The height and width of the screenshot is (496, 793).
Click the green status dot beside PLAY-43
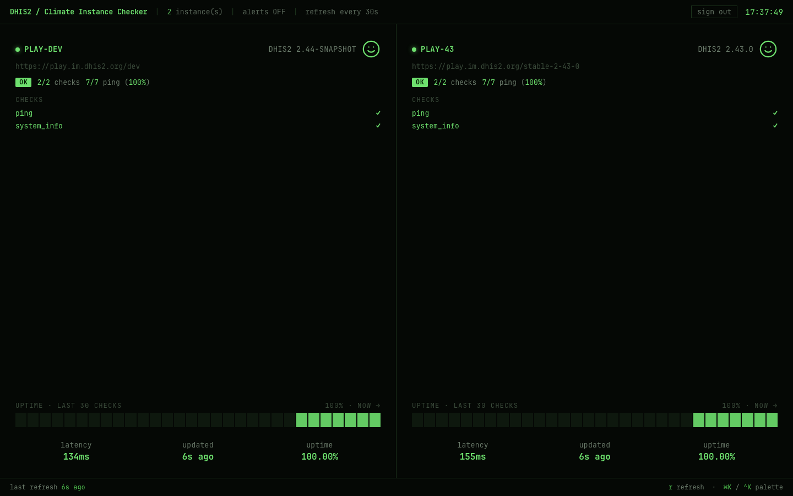tap(414, 50)
